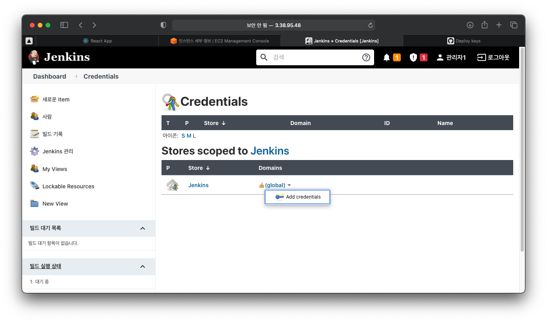The image size is (547, 322).
Task: Click the 빌드 기록 sidebar link
Action: click(x=53, y=134)
